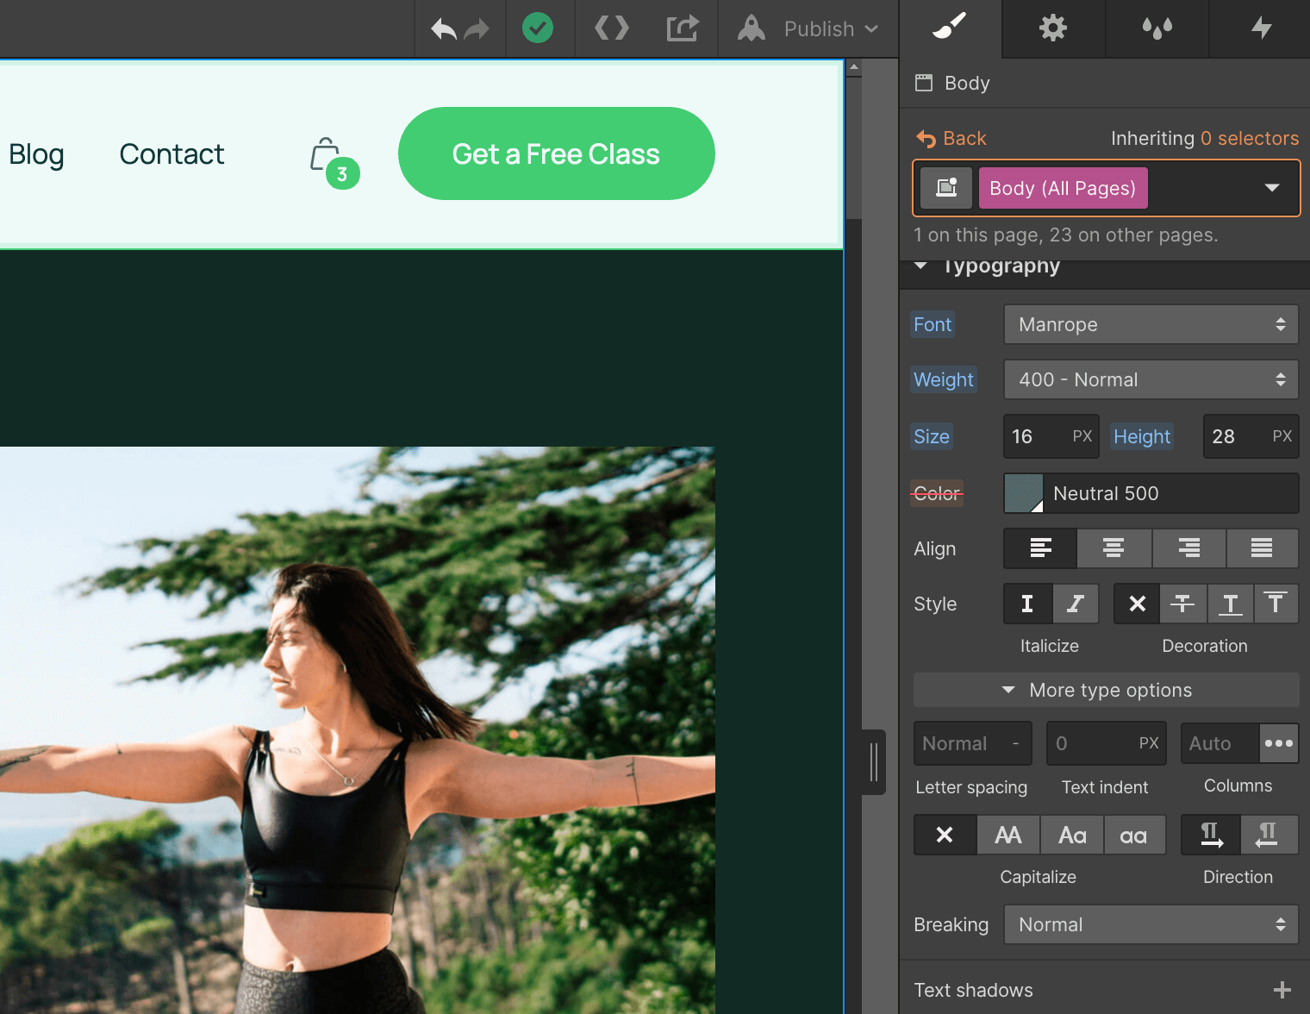Set capitalization to all uppercase

1007,835
